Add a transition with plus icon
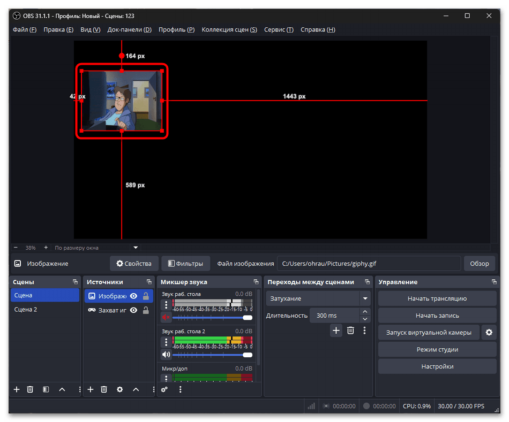Screen dimensions: 509x422 [336, 331]
